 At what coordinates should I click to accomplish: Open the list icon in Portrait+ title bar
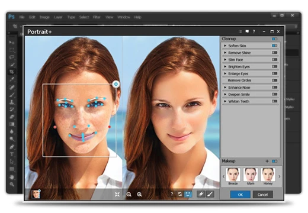(x=240, y=31)
